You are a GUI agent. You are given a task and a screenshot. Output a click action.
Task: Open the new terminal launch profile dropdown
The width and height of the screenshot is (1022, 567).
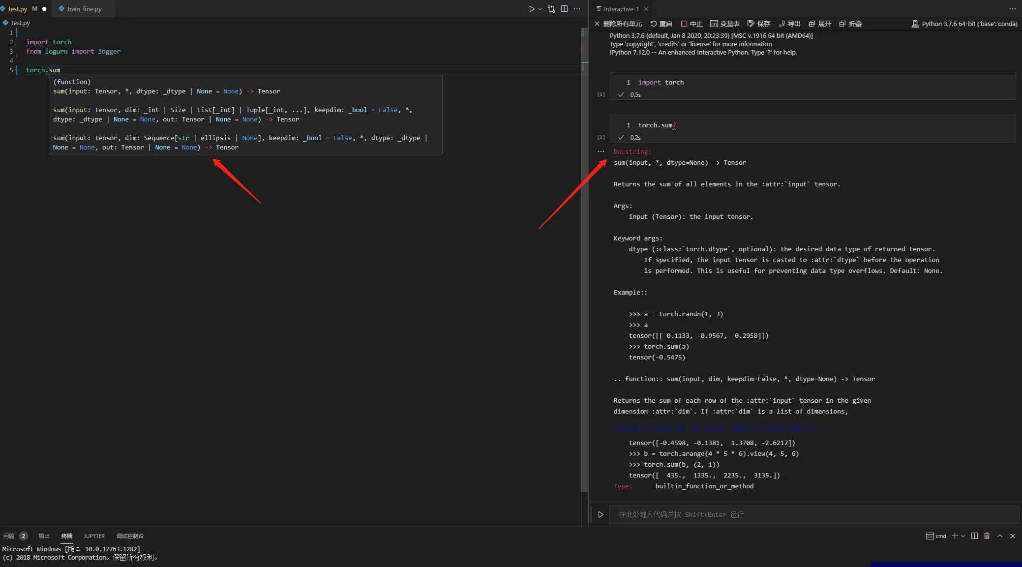[x=963, y=536]
